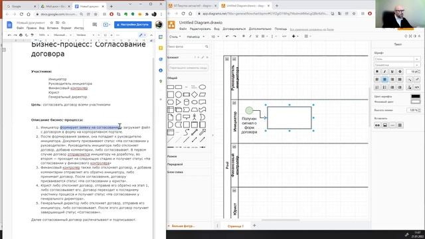This screenshot has width=425, height=239.
Task: Expand the Передовой shape category
Action: pos(175,164)
